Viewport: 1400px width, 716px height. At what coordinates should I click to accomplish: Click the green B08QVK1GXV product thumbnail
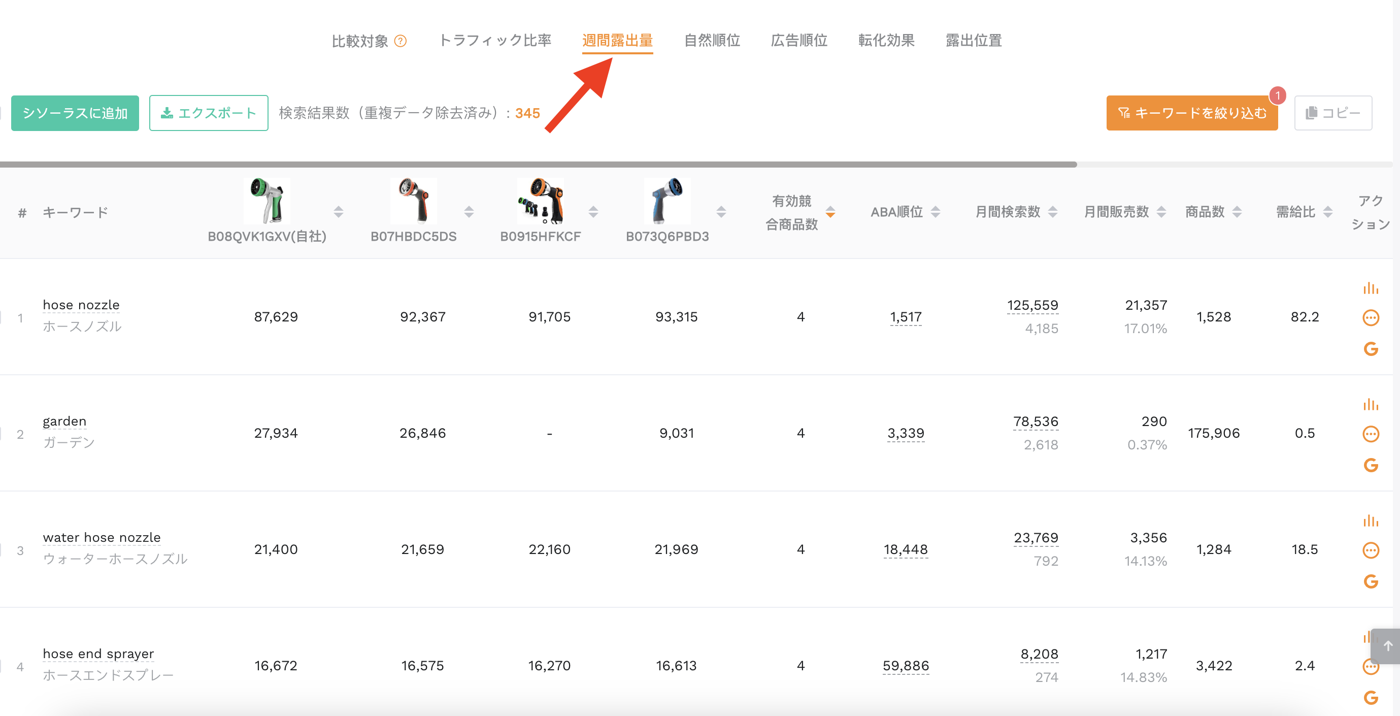pos(267,201)
